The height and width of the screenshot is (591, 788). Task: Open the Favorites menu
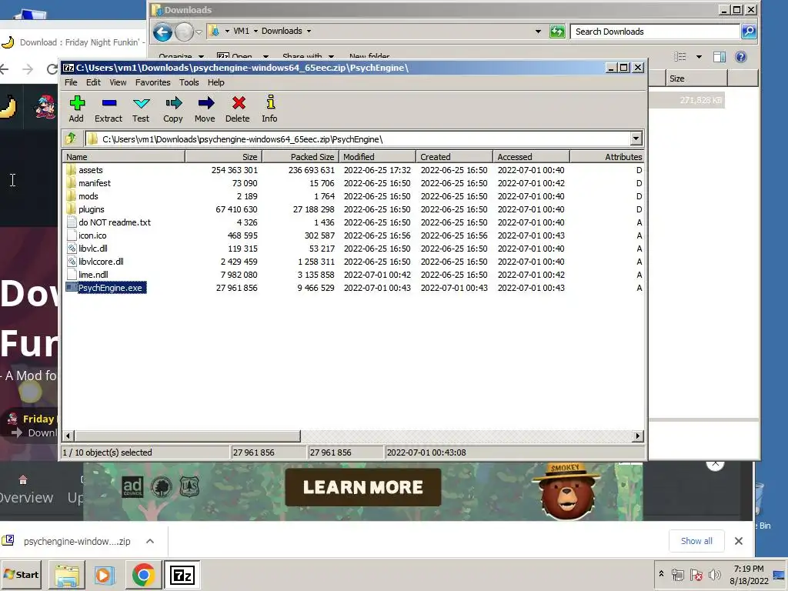pyautogui.click(x=153, y=82)
